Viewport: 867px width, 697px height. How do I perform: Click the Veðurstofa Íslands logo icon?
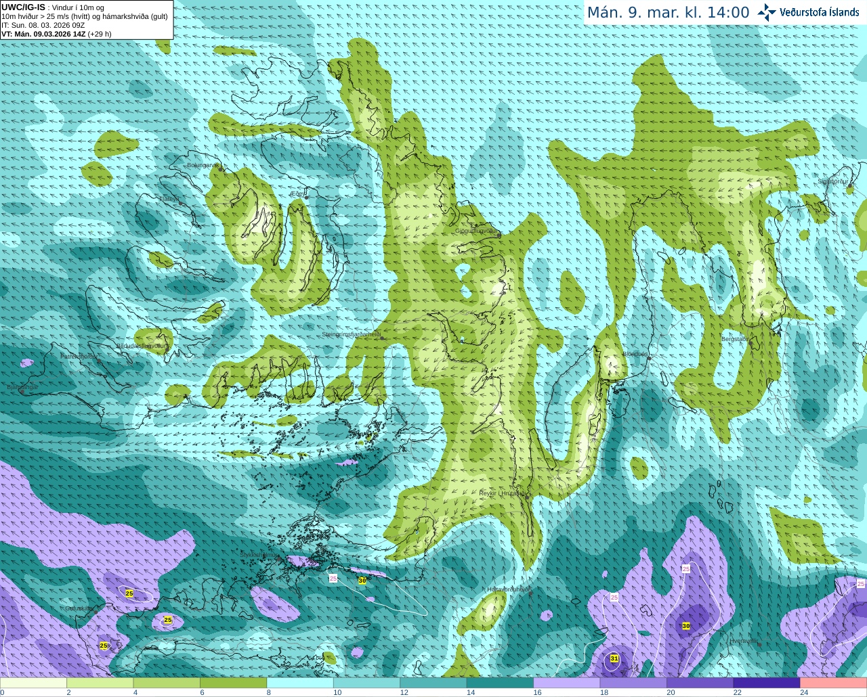[x=767, y=12]
